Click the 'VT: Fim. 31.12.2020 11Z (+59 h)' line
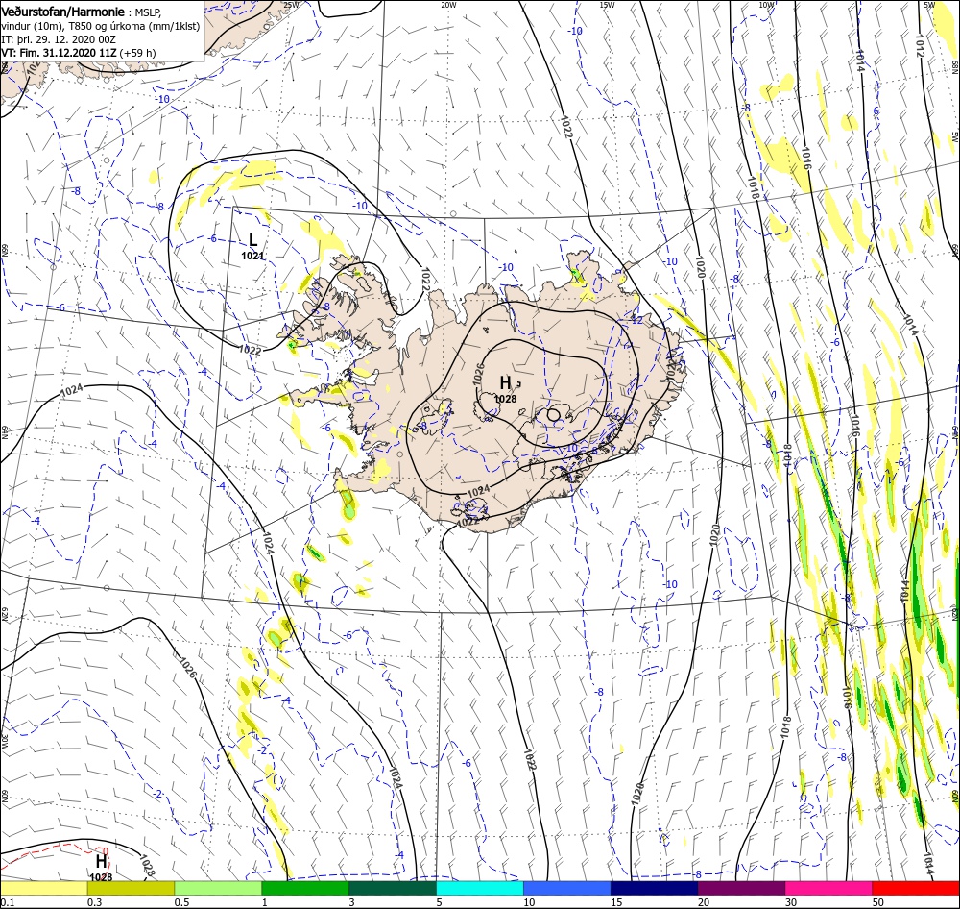Image resolution: width=960 pixels, height=909 pixels. coord(79,53)
